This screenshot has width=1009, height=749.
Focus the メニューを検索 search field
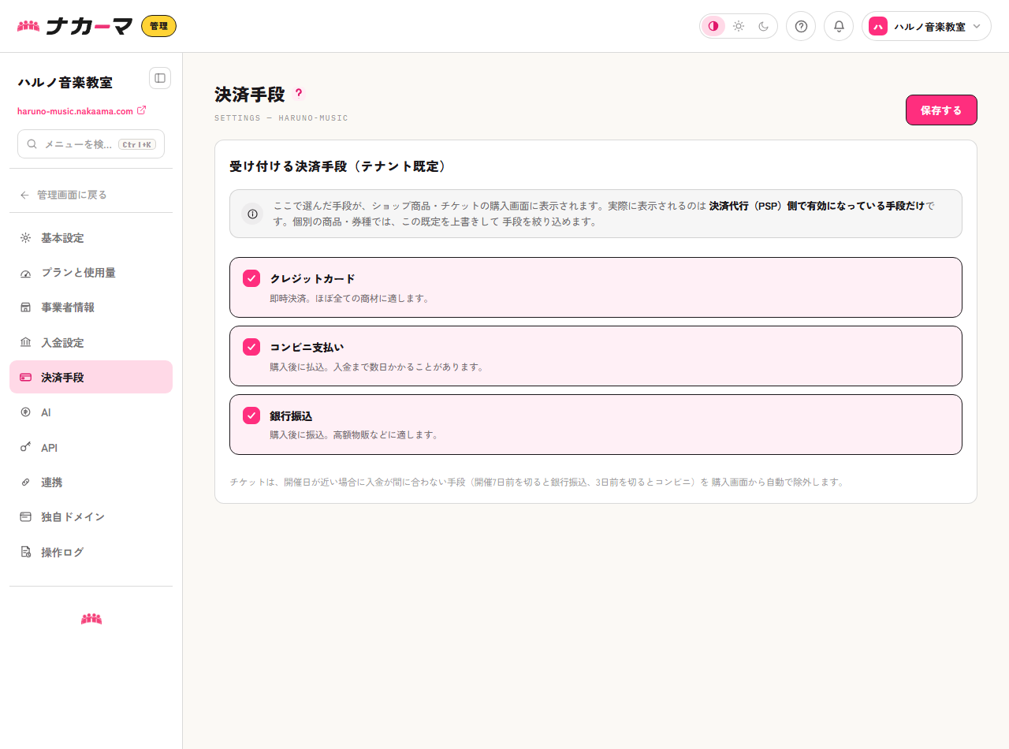click(x=91, y=144)
